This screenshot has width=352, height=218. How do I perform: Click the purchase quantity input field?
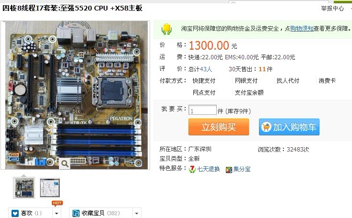(202, 110)
